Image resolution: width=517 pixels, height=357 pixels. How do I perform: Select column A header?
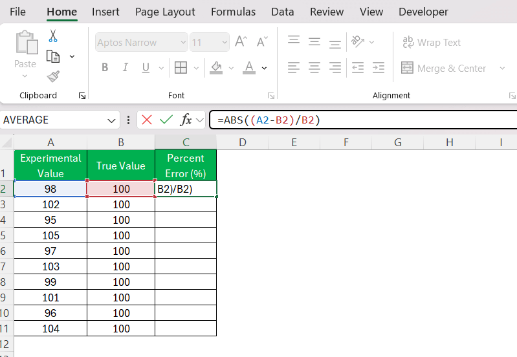click(x=50, y=142)
